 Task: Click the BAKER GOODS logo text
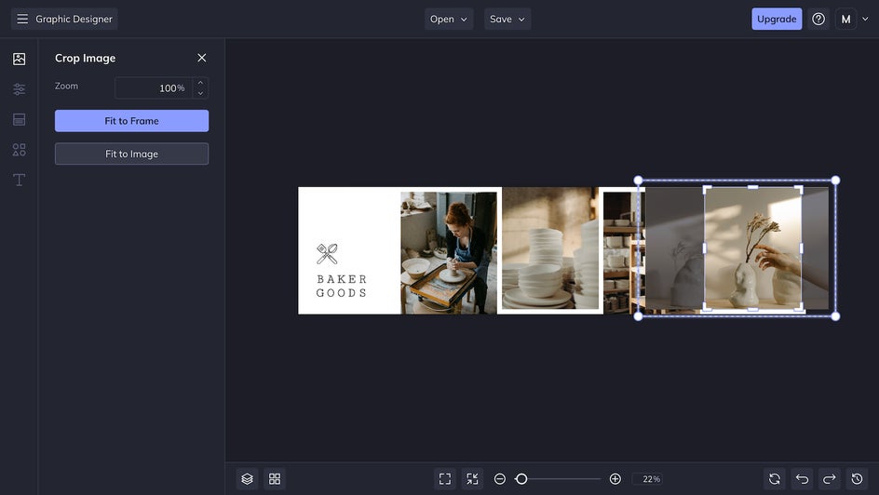pyautogui.click(x=342, y=287)
